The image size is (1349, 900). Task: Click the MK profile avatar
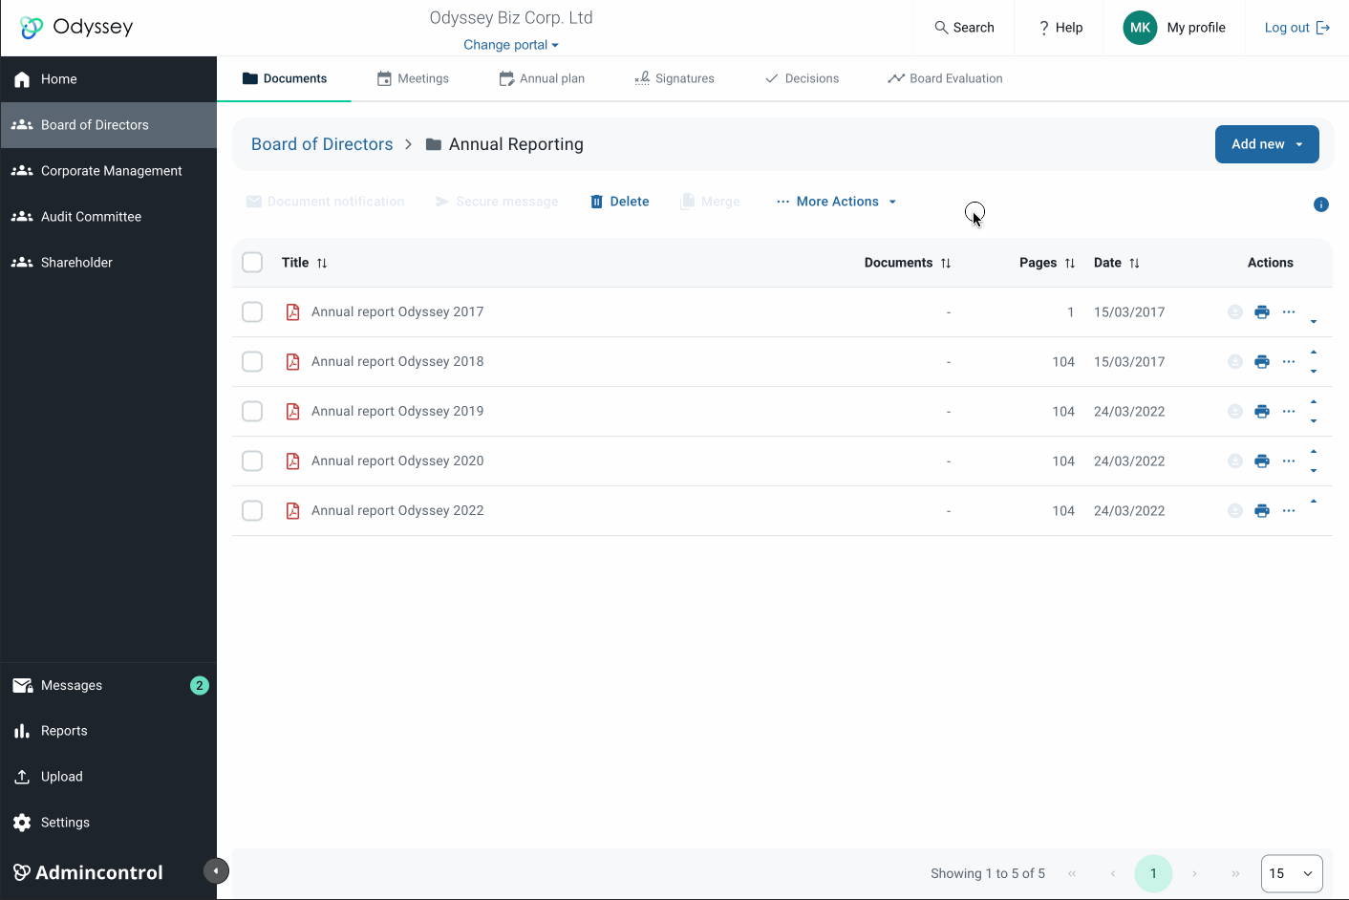[x=1140, y=28]
